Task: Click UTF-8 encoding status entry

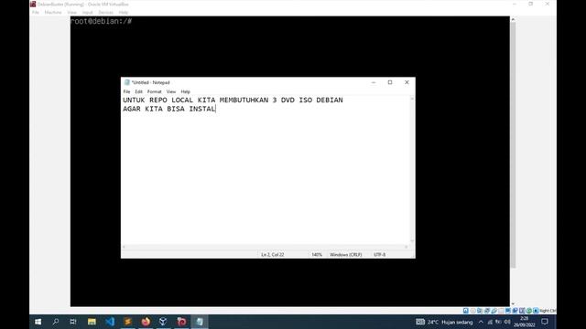Action: (379, 255)
